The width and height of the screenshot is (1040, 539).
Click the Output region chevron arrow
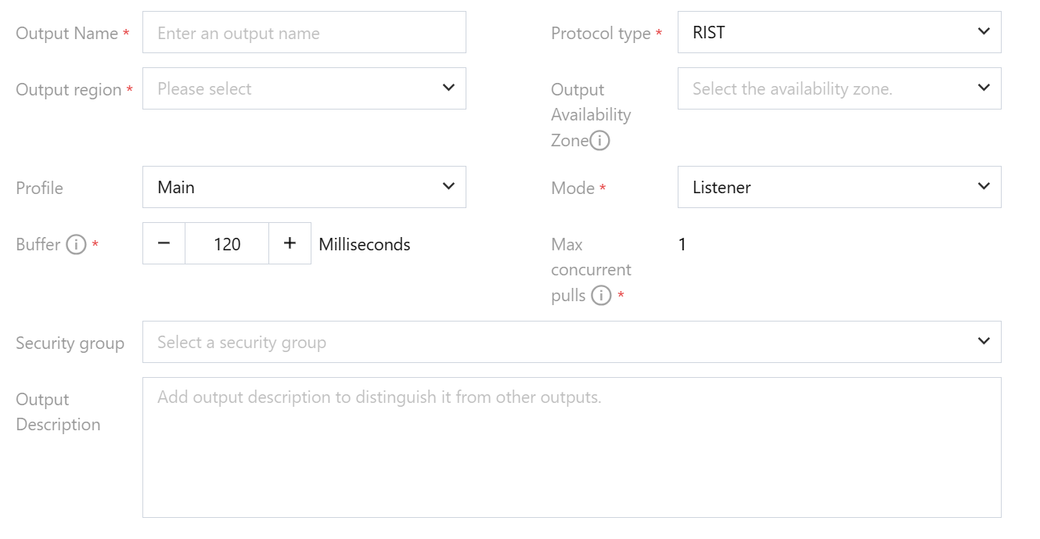448,88
